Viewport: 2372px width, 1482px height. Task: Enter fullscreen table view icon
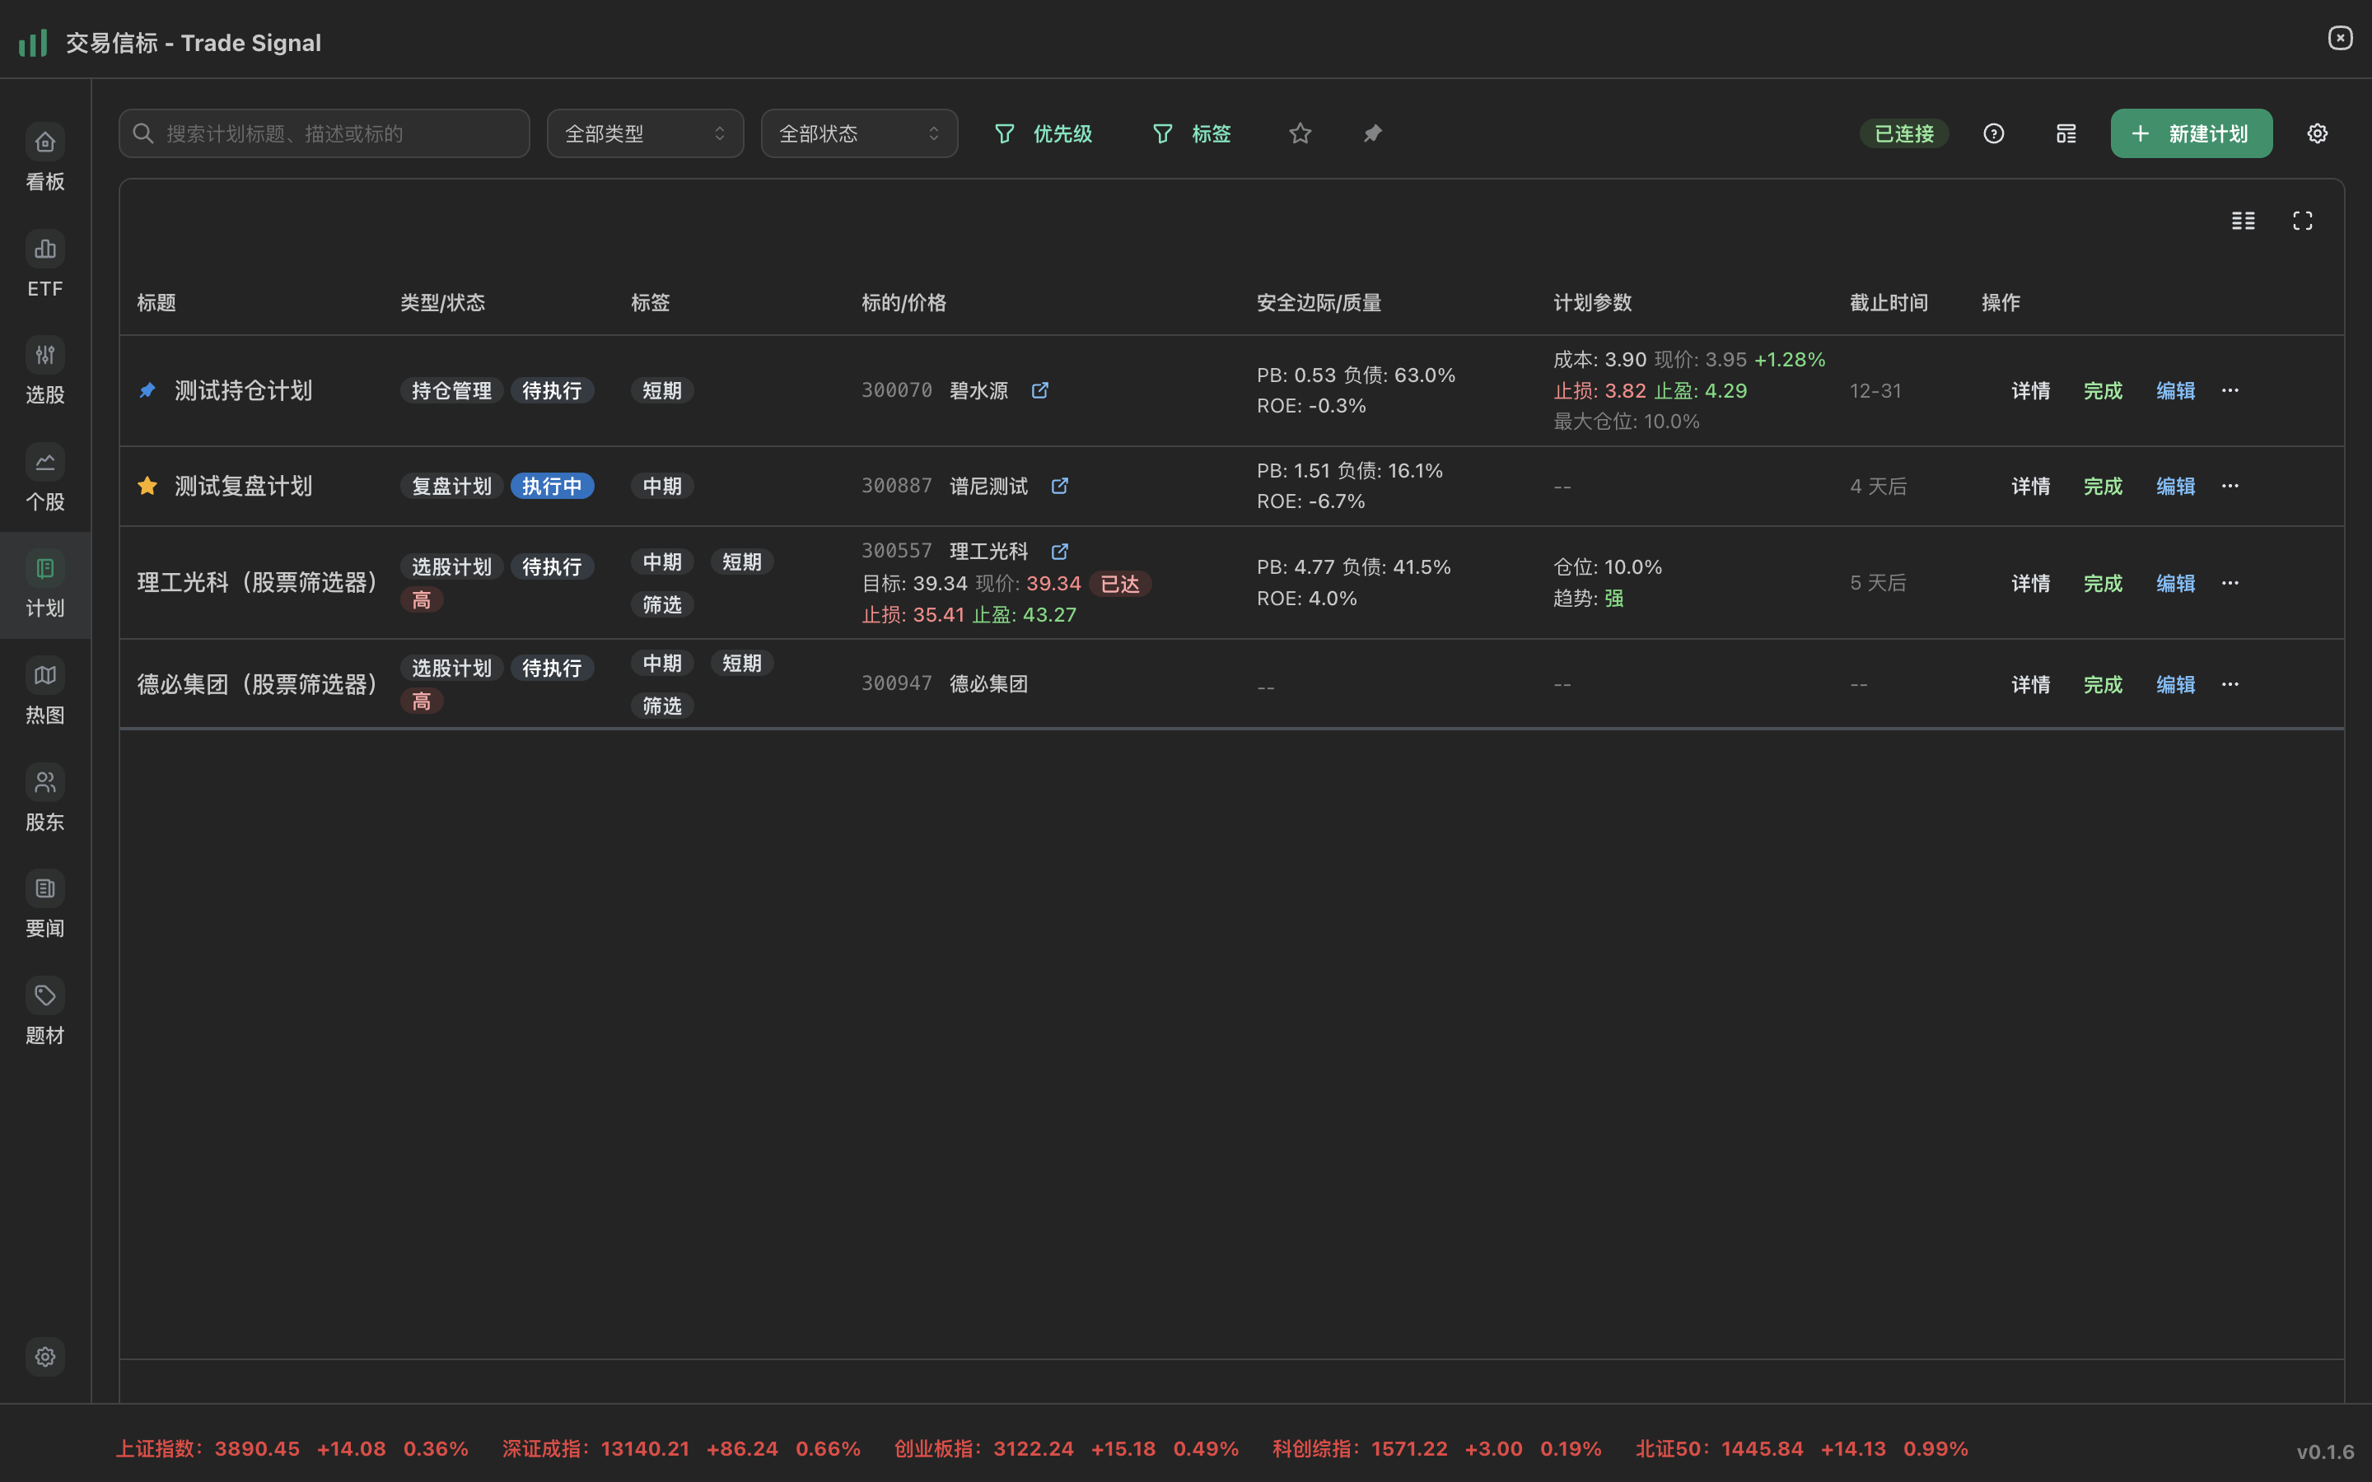[x=2301, y=221]
